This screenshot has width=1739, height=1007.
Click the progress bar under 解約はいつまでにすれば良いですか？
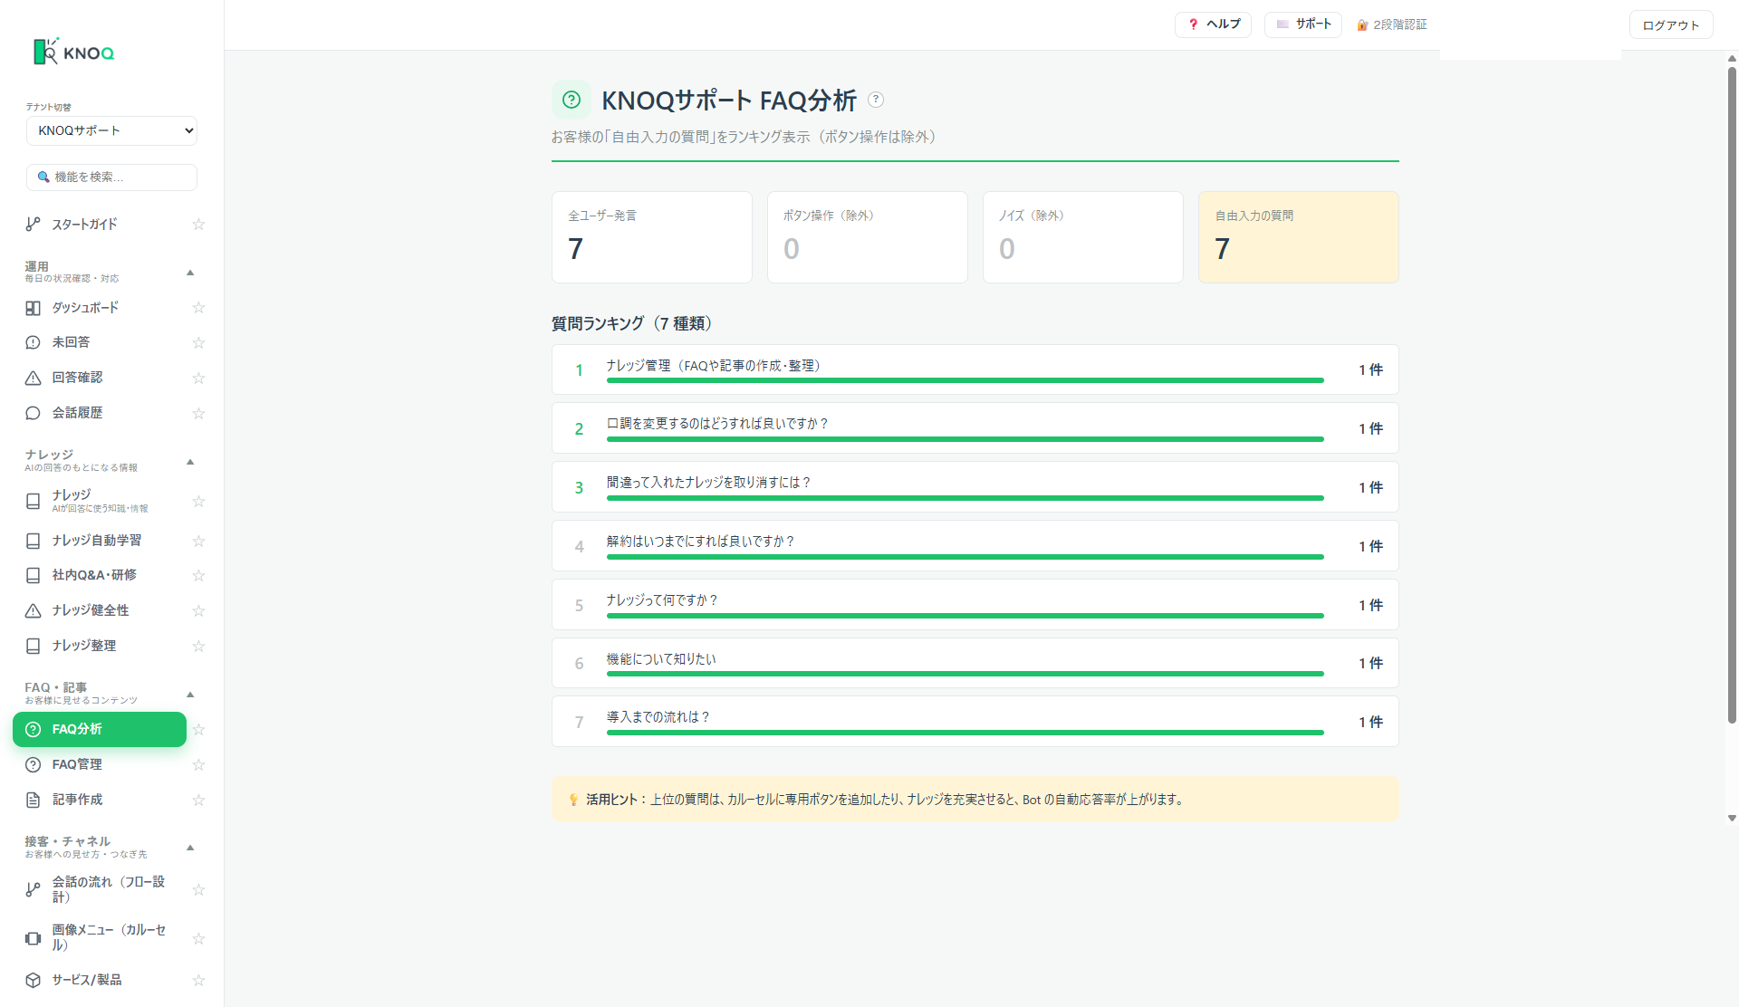click(x=966, y=557)
